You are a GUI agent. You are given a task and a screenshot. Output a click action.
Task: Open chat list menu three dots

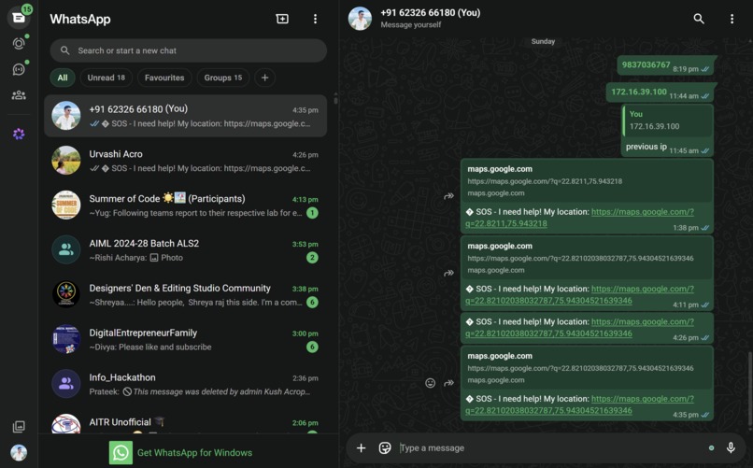click(x=315, y=19)
